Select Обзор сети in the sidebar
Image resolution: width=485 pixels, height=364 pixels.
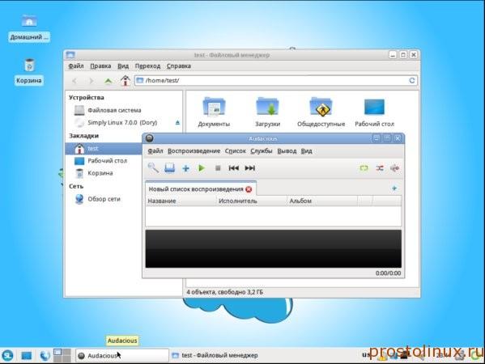pyautogui.click(x=104, y=199)
